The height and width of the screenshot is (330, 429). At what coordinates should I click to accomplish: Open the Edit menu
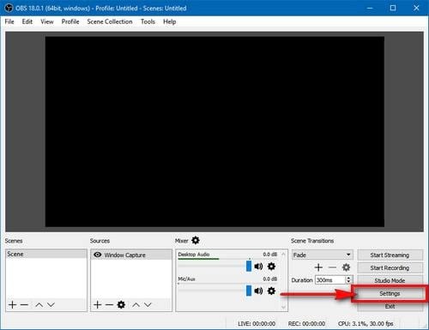click(x=27, y=21)
